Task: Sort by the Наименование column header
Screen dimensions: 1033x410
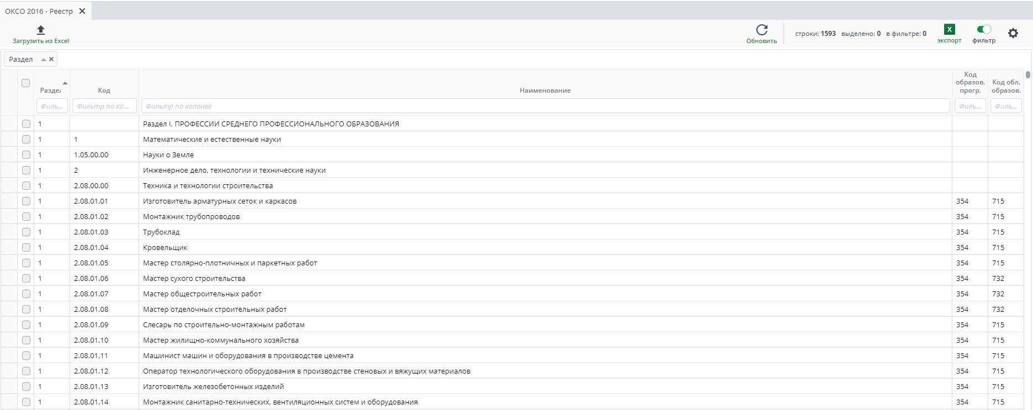Action: [545, 90]
